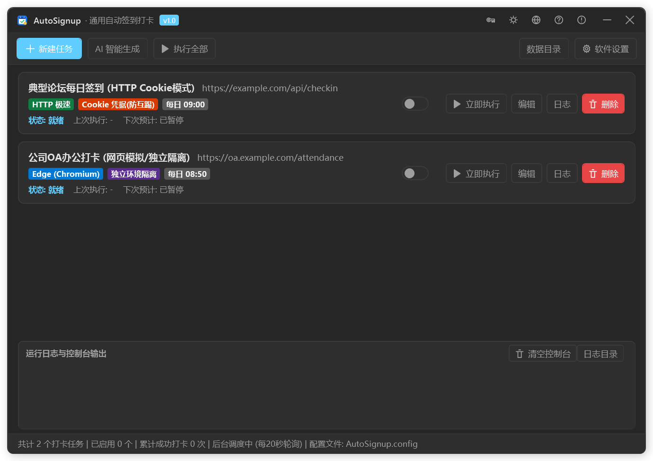Run 典型论坛每日签到 with 立即执行
Screen dimensions: 653x461
[x=476, y=104]
